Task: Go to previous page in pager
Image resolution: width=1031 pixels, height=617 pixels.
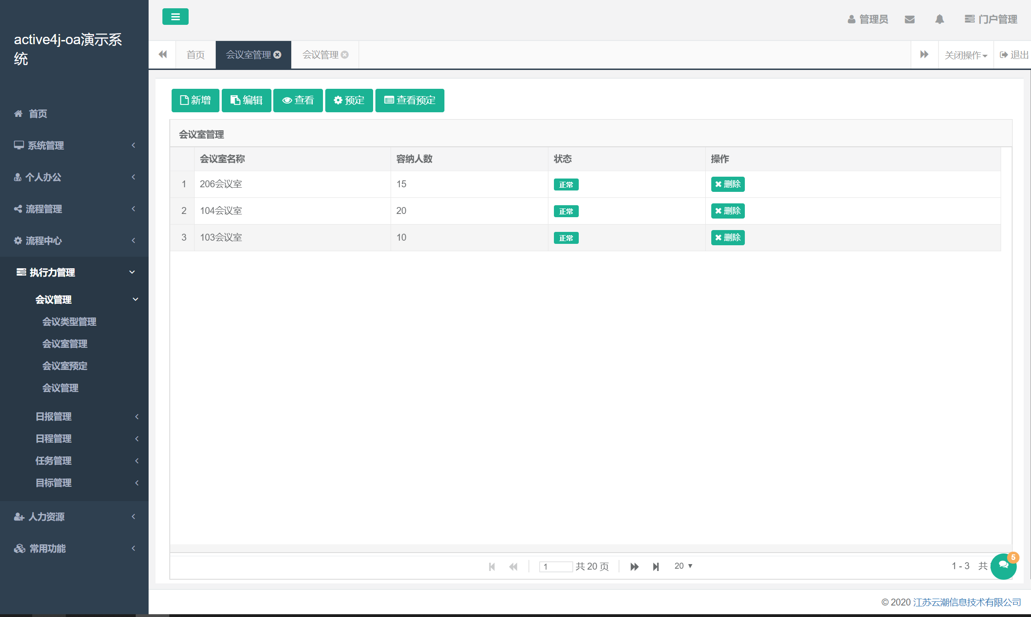Action: pos(513,566)
